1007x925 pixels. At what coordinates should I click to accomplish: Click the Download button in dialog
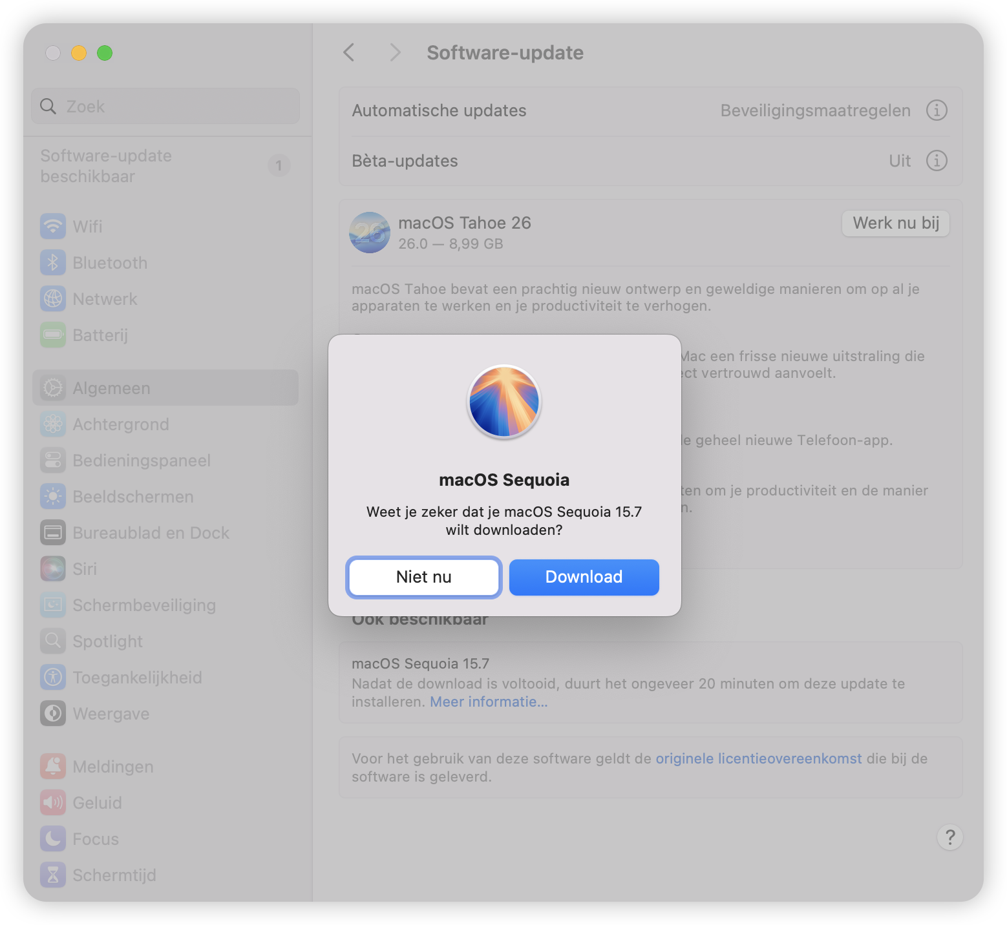pyautogui.click(x=584, y=577)
